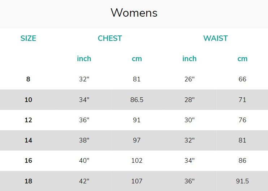The image size is (268, 191).
Task: Select the chest inch subheader
Action: click(x=84, y=59)
